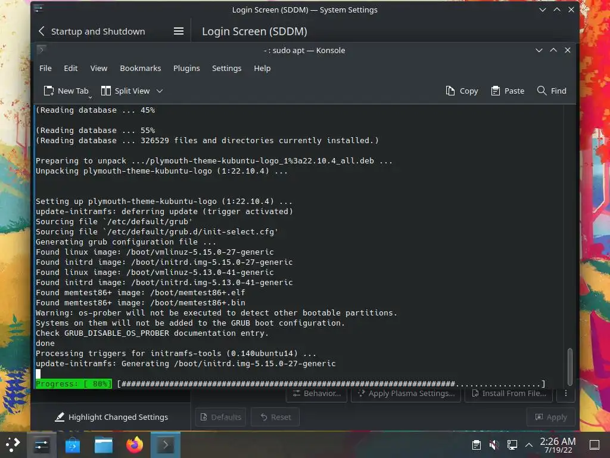Click 'Login Screen (SDDM)' page heading
Screen dimensions: 610x458
(254, 32)
